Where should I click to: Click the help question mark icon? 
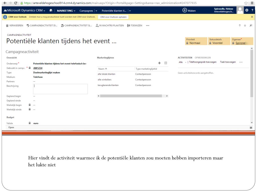253,11
